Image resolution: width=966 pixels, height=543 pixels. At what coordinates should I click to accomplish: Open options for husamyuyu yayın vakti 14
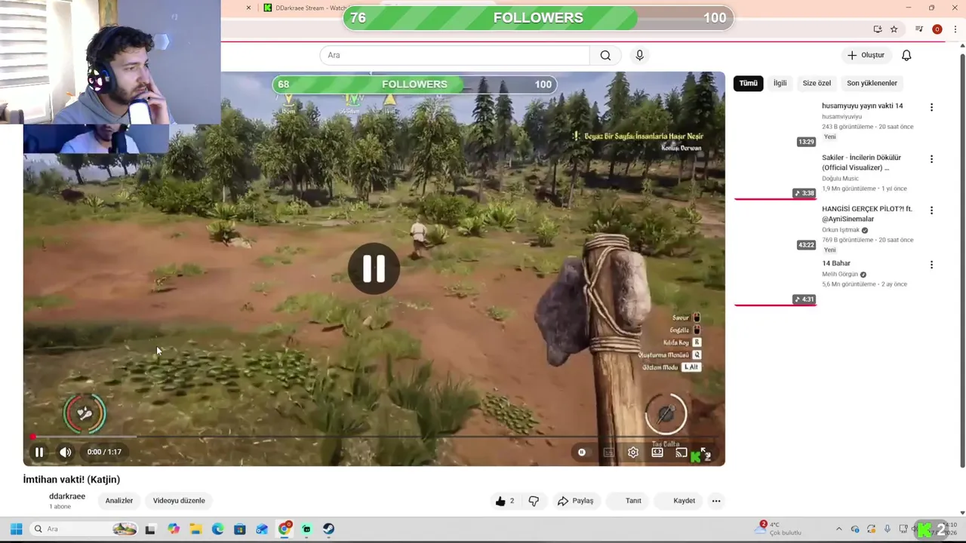931,107
